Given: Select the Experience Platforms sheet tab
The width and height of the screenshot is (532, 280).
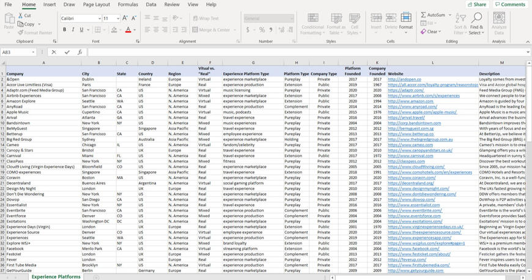Looking at the screenshot, I should (x=56, y=276).
